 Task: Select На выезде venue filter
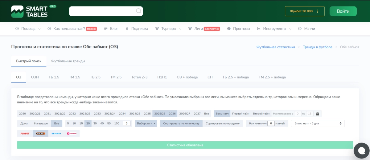coord(41,123)
